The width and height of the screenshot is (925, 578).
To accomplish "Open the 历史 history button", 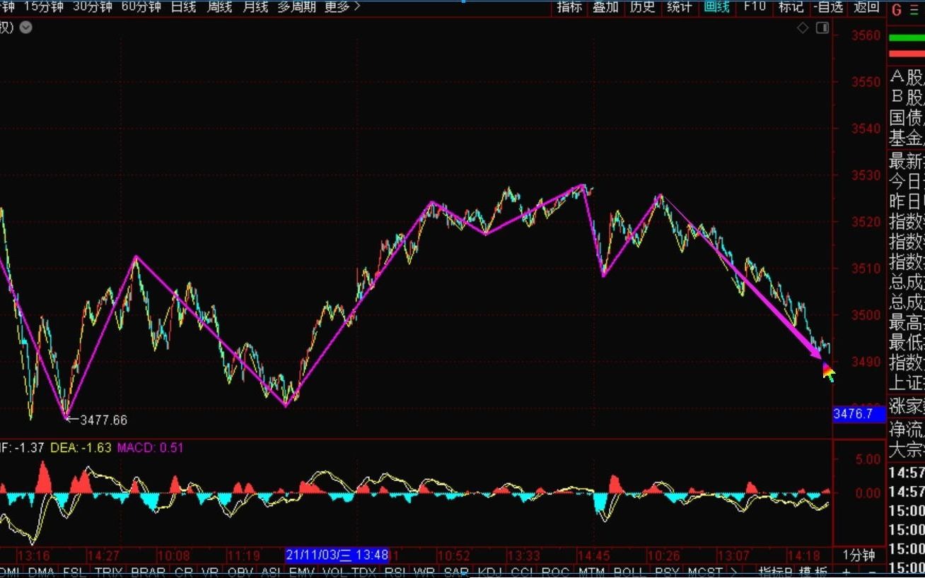I will click(x=642, y=7).
